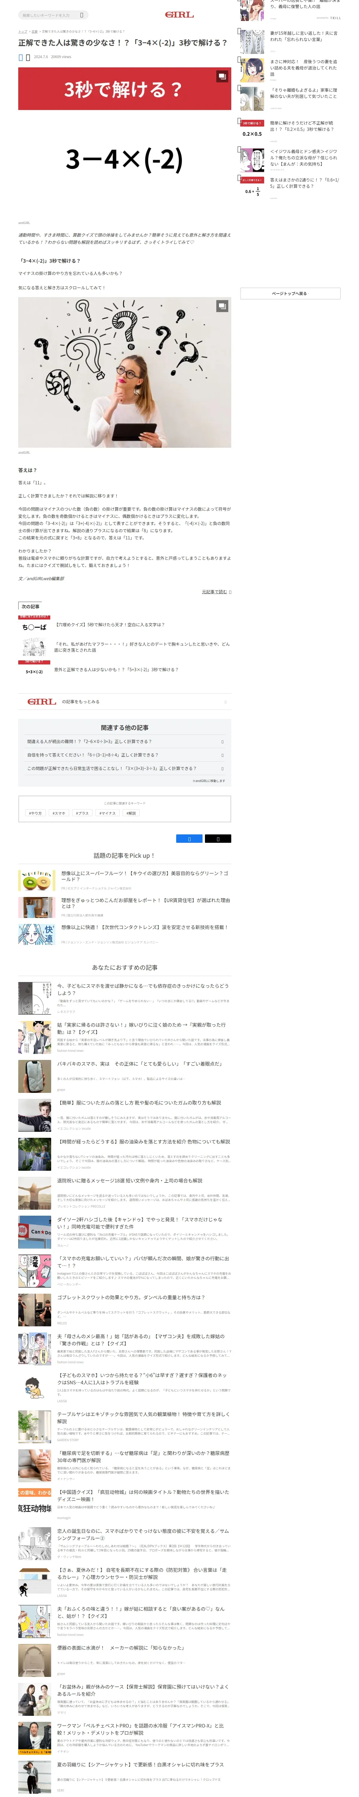Click the enlarge icon on the 3秒で解ける banner

[x=222, y=76]
